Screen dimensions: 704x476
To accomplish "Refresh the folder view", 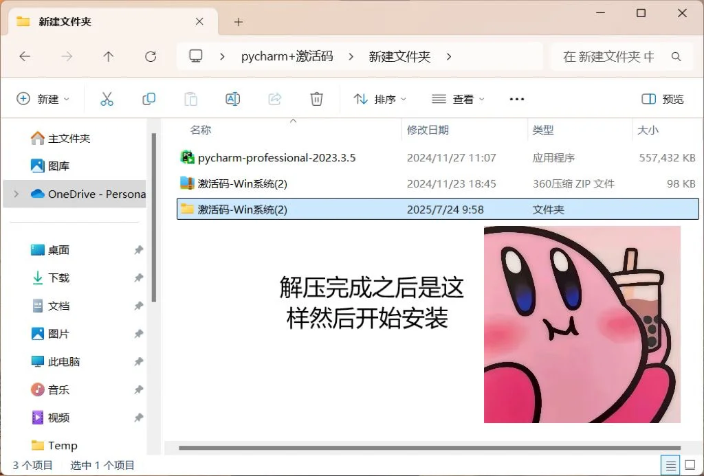I will click(151, 57).
